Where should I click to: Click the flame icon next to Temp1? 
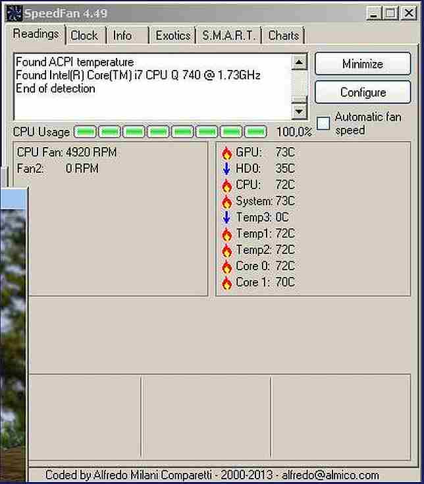tap(226, 233)
